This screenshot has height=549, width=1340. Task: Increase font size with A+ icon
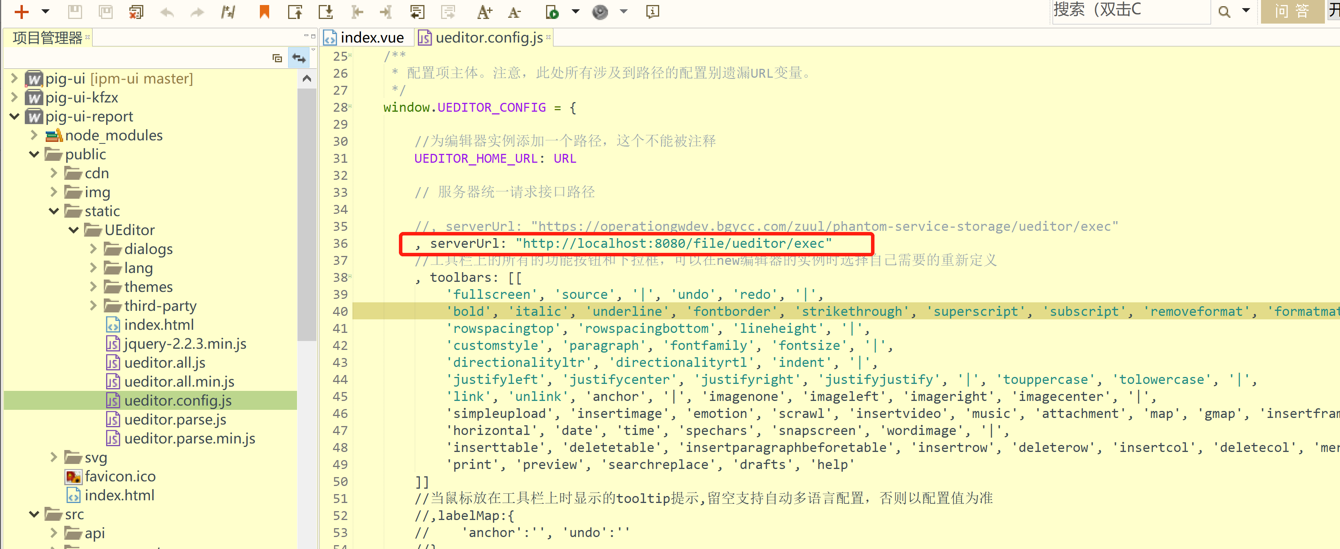(x=484, y=12)
